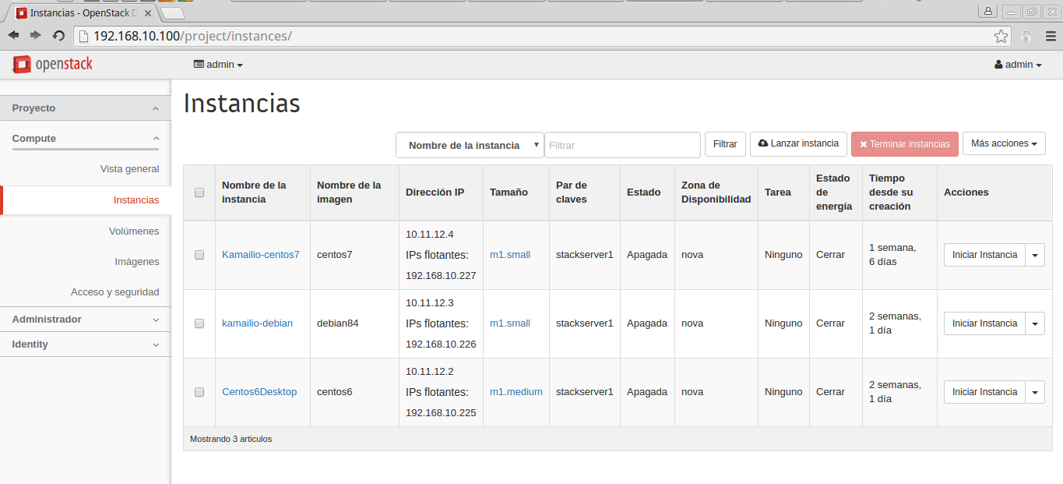This screenshot has height=484, width=1063.
Task: Check the kamailio-debian row checkbox
Action: (x=199, y=323)
